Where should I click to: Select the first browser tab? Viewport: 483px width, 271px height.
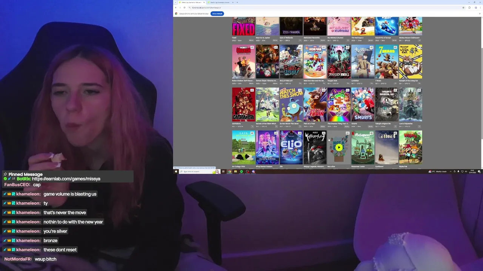[191, 2]
